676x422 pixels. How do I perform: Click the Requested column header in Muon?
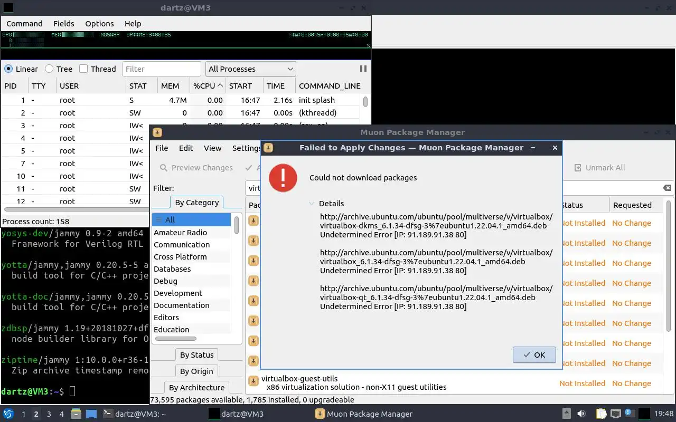pyautogui.click(x=636, y=205)
